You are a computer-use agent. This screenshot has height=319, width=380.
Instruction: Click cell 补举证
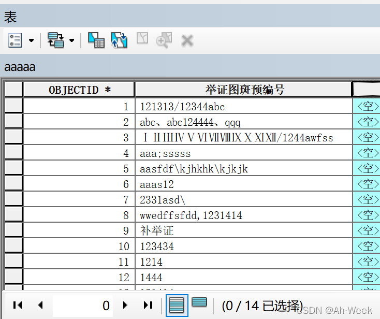coord(243,230)
